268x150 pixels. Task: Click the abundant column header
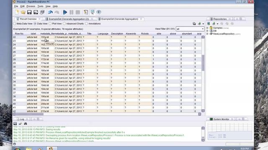pos(187,34)
